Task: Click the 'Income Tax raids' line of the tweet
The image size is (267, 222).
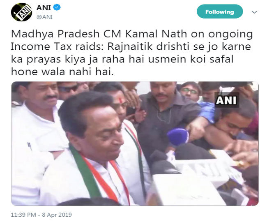Action: (131, 46)
